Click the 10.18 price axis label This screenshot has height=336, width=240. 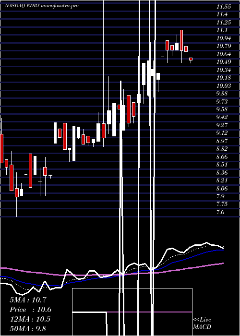(223, 78)
